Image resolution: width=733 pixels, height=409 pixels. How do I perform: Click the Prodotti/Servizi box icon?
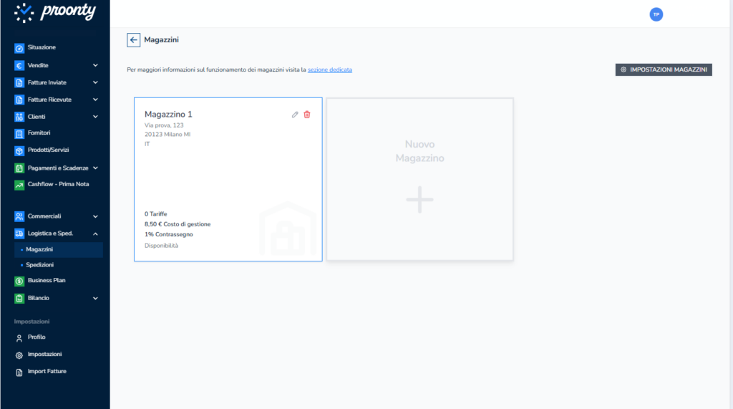pos(19,150)
